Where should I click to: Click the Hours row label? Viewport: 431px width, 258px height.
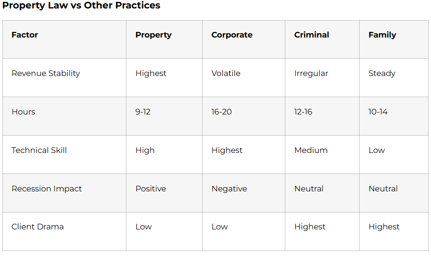24,112
